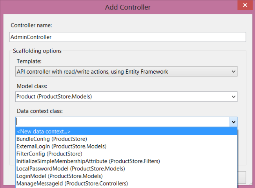Collapse the Data context class dropdown arrow
255x188 pixels.
233,122
